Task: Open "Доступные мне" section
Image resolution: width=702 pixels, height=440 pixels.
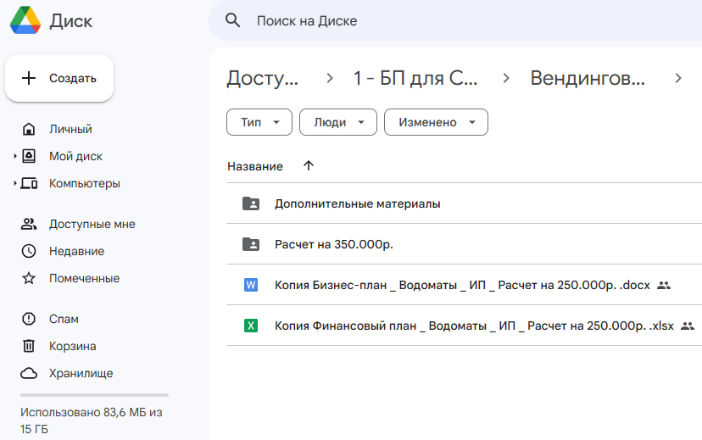Action: pyautogui.click(x=92, y=225)
